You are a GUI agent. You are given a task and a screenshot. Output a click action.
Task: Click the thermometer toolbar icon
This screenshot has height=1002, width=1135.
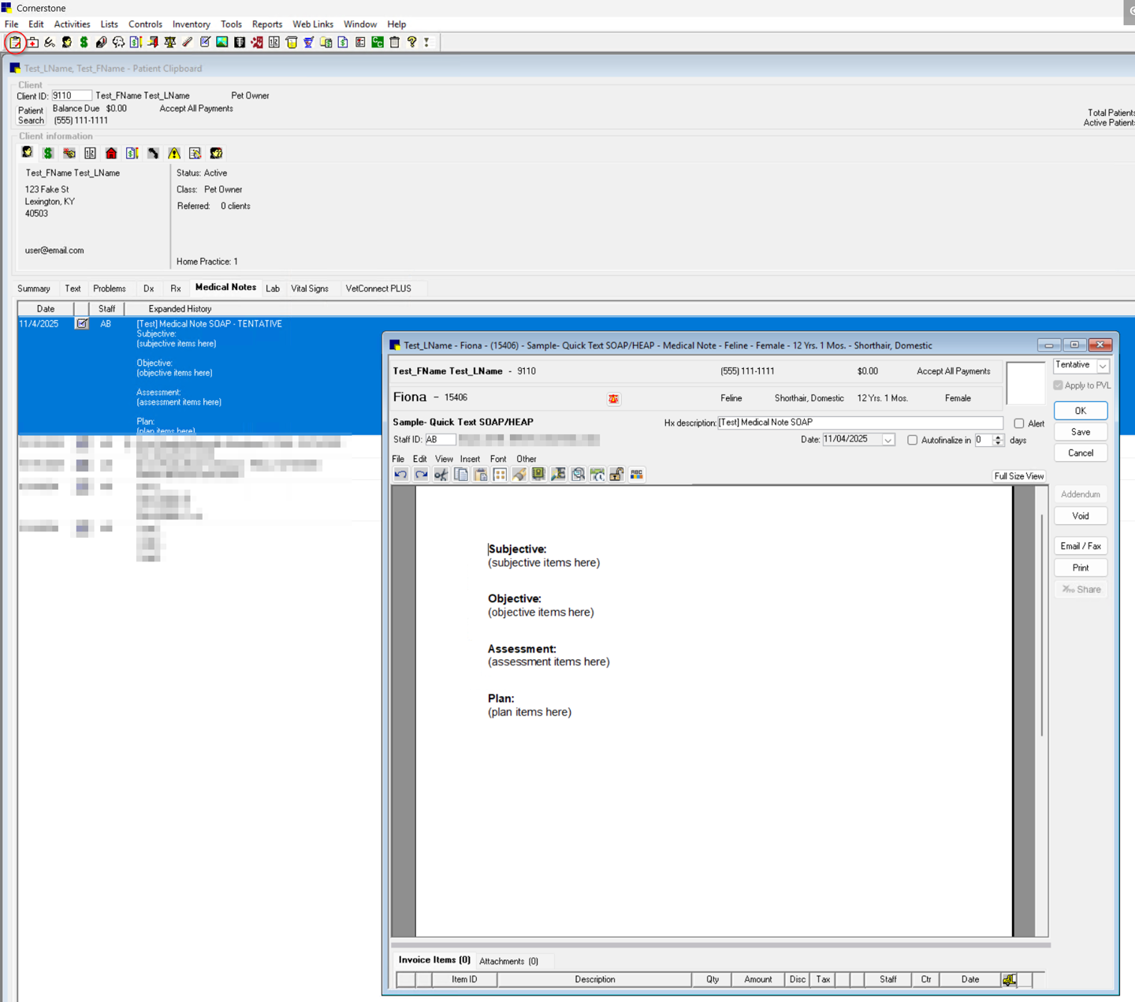[188, 42]
